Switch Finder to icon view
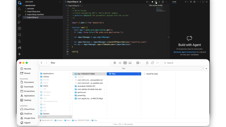Viewport: 226px width, 127px height. click(x=115, y=63)
